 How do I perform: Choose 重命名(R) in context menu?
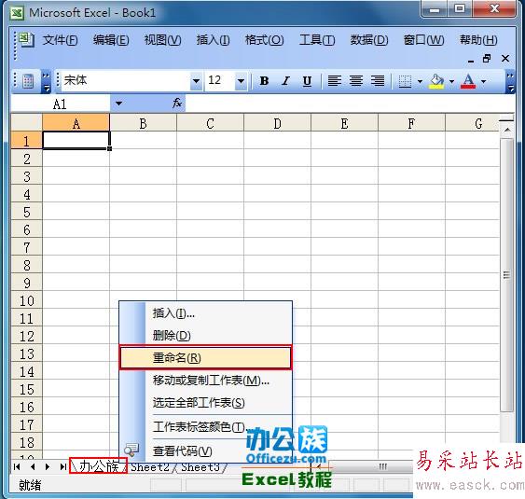coord(205,357)
